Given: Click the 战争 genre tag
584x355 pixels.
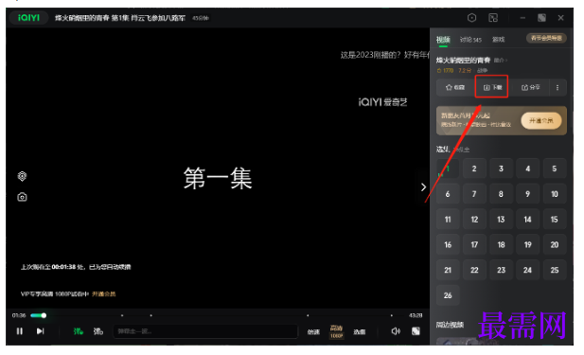Looking at the screenshot, I should click(x=483, y=70).
